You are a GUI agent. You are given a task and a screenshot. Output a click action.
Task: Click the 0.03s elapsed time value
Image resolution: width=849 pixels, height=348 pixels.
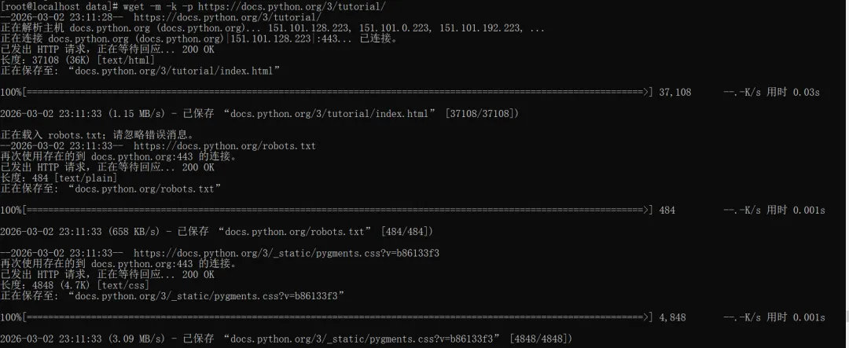[x=806, y=93]
